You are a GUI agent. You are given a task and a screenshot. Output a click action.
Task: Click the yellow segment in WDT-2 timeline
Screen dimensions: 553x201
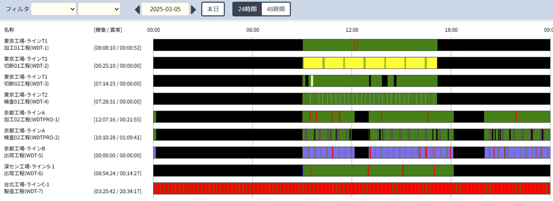370,63
